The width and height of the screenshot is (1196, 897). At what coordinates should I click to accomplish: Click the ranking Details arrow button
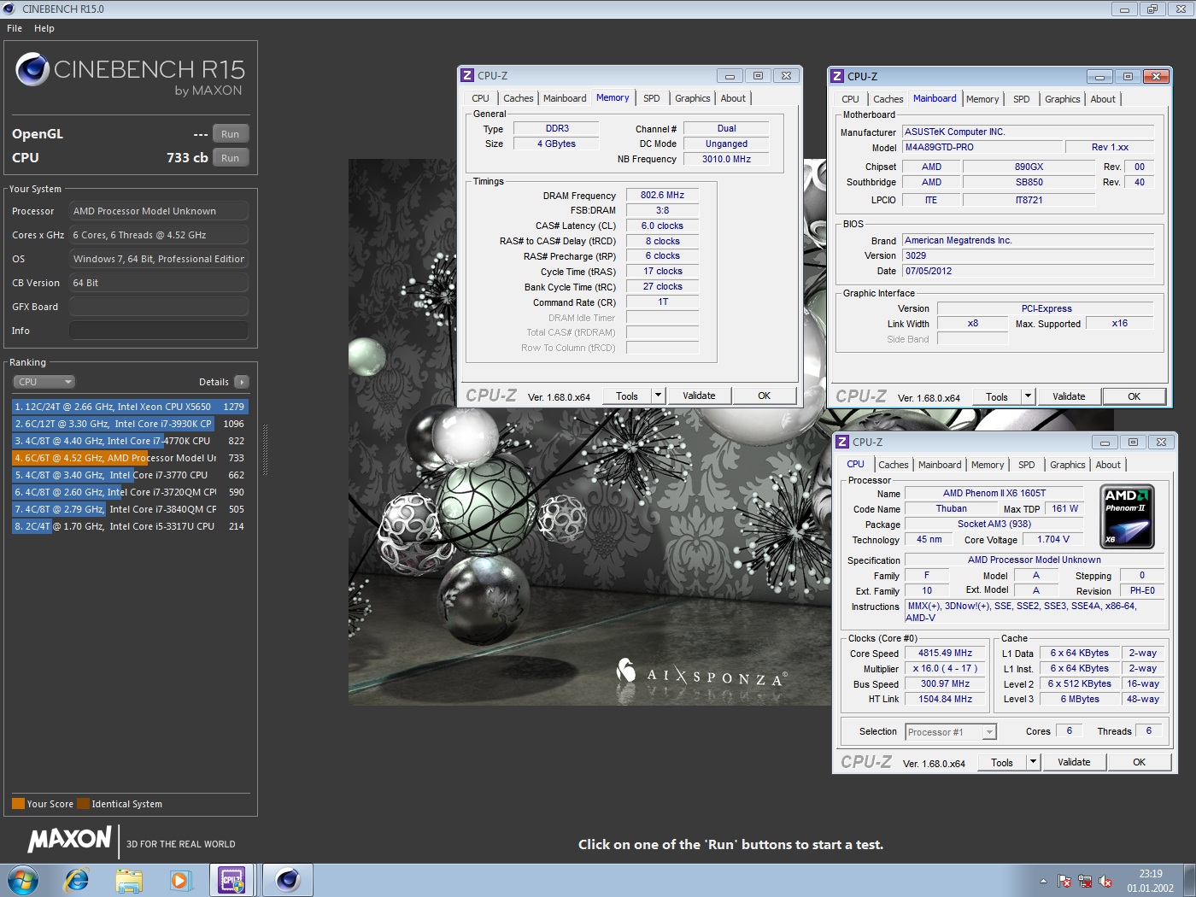pyautogui.click(x=242, y=382)
